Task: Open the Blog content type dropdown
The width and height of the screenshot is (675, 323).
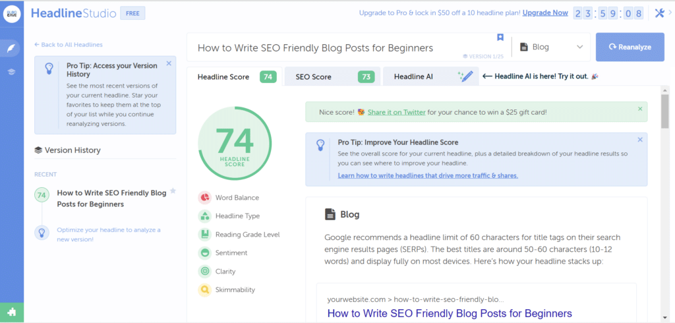Action: pos(552,47)
